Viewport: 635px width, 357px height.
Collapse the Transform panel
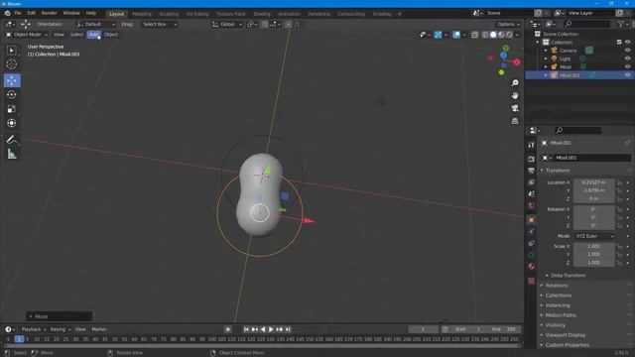click(x=558, y=171)
